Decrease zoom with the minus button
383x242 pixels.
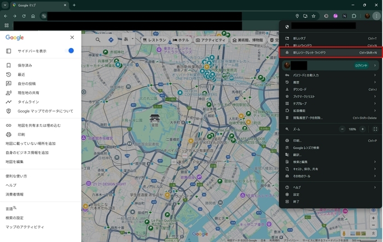click(343, 129)
